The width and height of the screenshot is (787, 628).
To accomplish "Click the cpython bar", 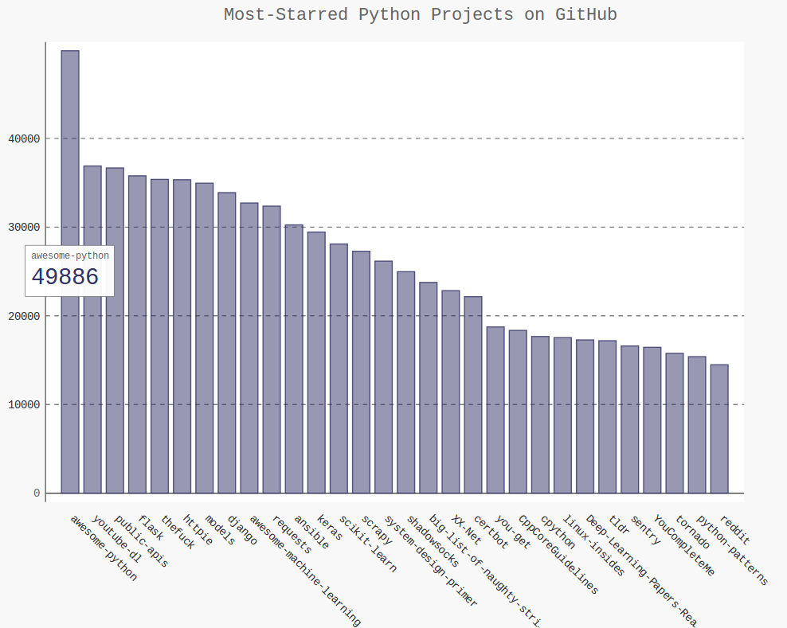I will point(541,415).
